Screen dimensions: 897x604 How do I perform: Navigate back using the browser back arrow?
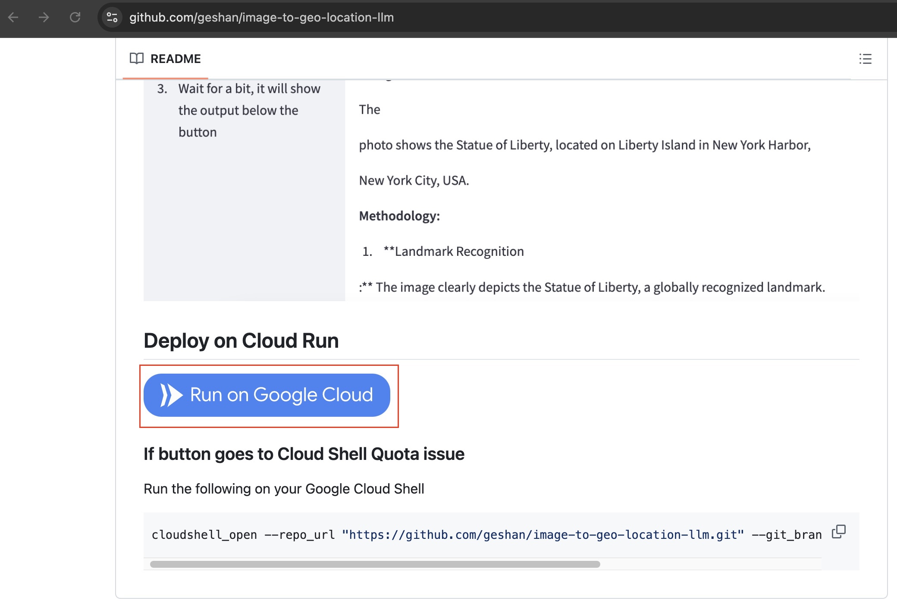coord(13,17)
